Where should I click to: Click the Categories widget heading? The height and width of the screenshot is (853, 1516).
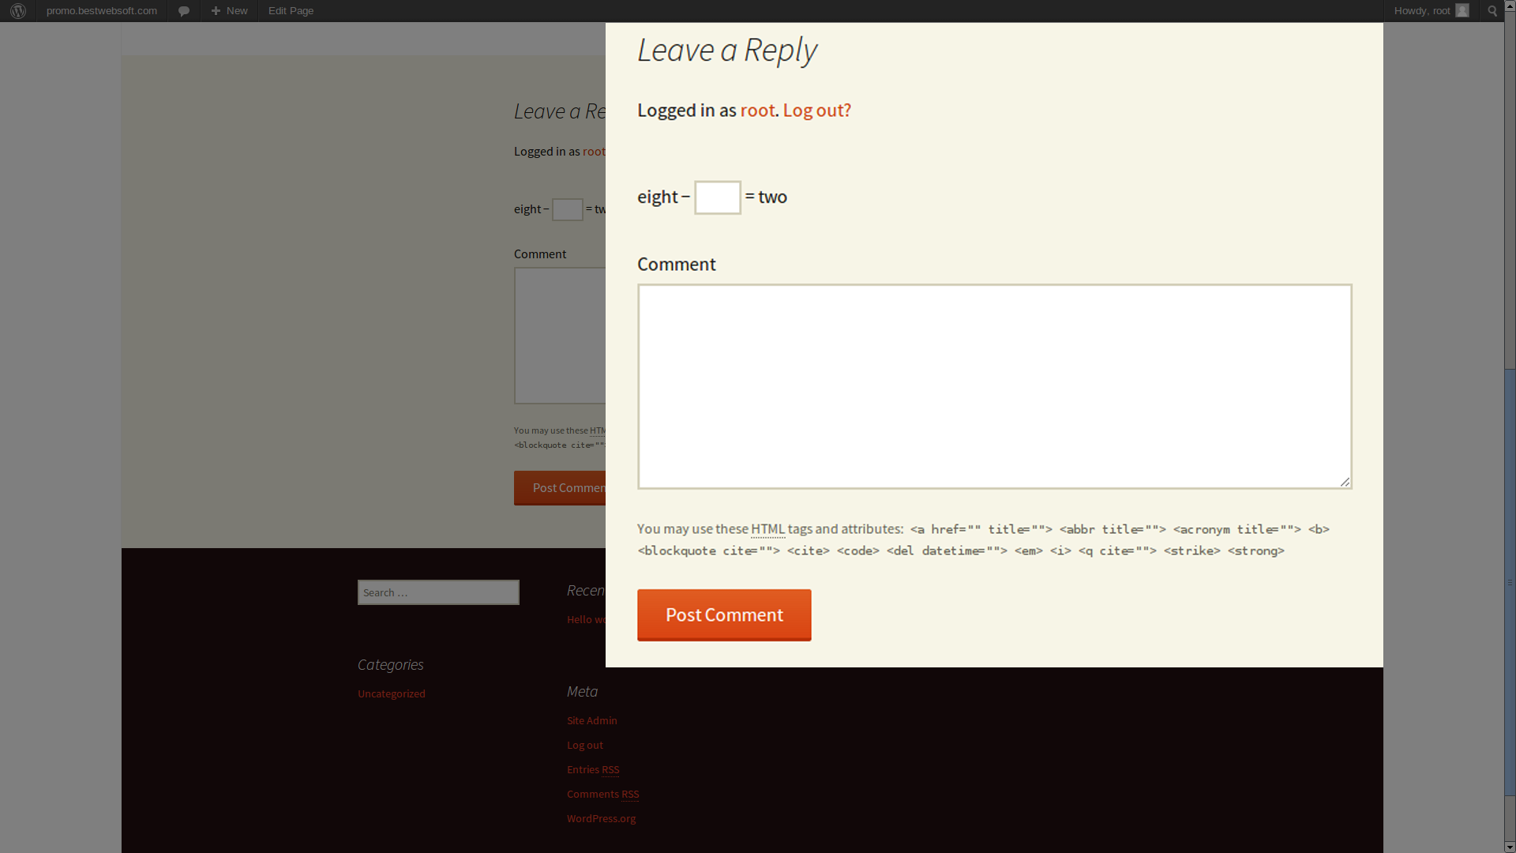pos(391,664)
